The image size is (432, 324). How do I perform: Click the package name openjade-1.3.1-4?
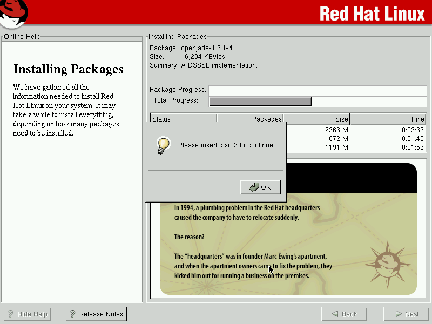(207, 48)
